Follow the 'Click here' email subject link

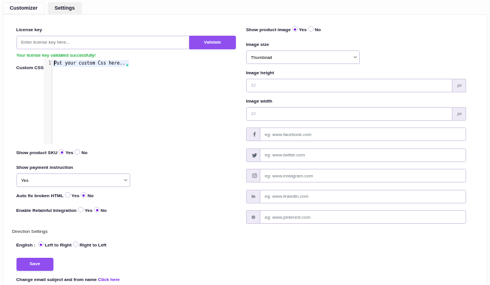point(109,279)
